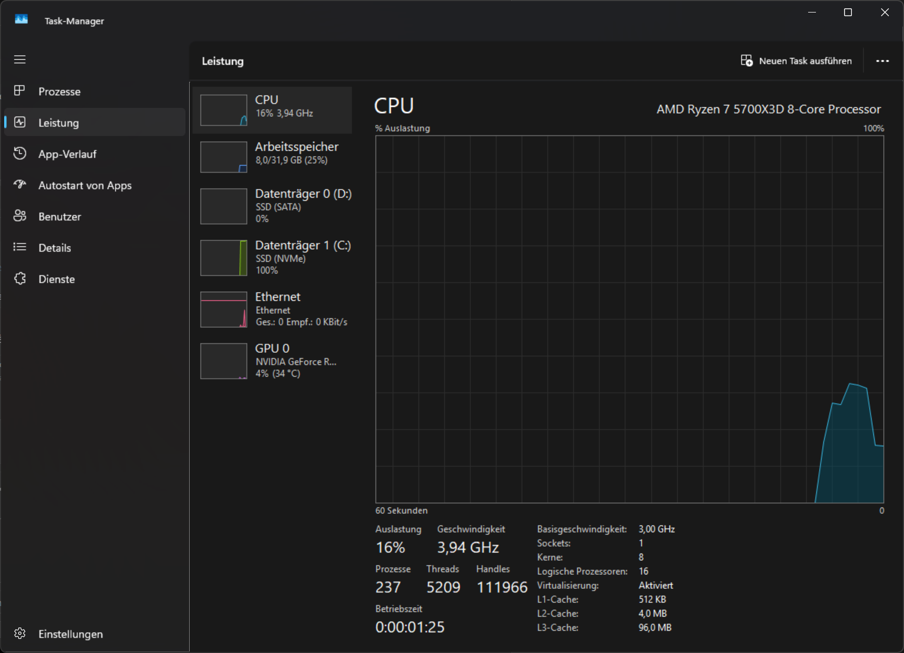Open the Details page
The width and height of the screenshot is (904, 653).
click(x=95, y=248)
